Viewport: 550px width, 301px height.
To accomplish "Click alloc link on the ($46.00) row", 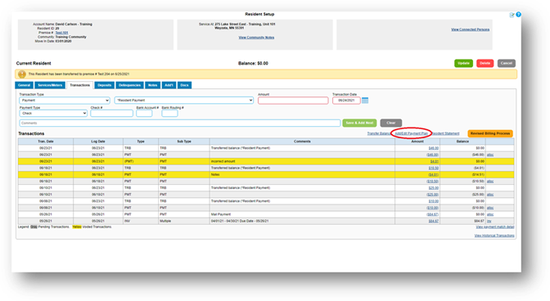I will 490,155.
